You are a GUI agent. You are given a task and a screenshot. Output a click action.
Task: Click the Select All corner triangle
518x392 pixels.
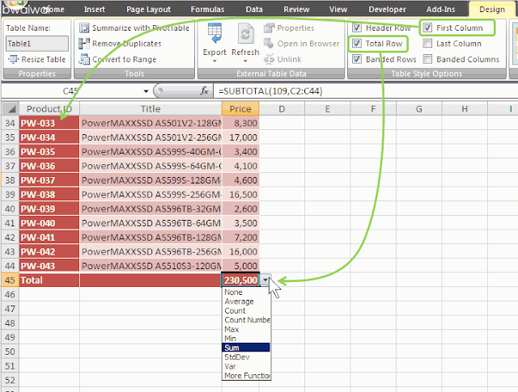tap(11, 109)
